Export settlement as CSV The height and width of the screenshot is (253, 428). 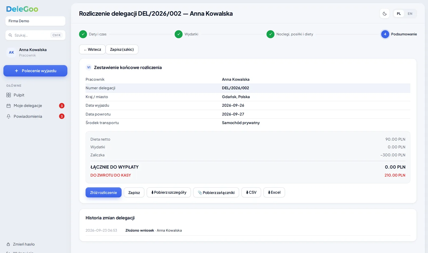click(x=251, y=193)
